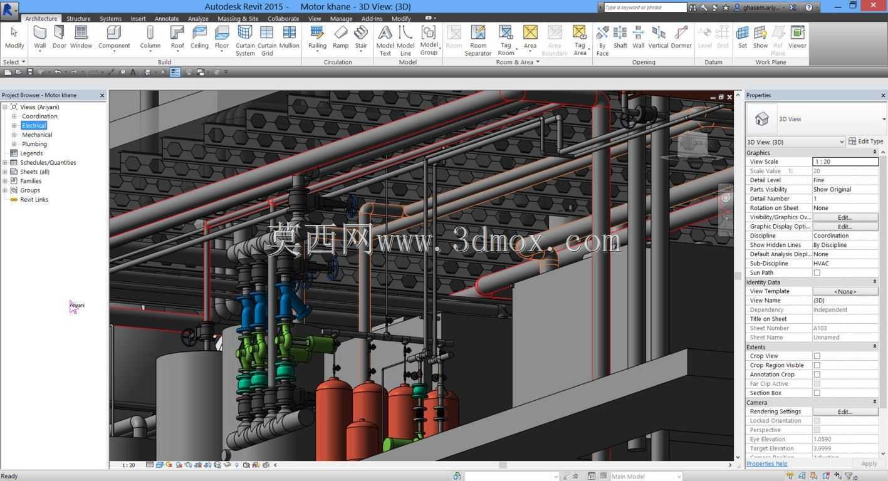Viewport: 888px width, 481px height.
Task: Select the Model Group tool
Action: (x=429, y=41)
